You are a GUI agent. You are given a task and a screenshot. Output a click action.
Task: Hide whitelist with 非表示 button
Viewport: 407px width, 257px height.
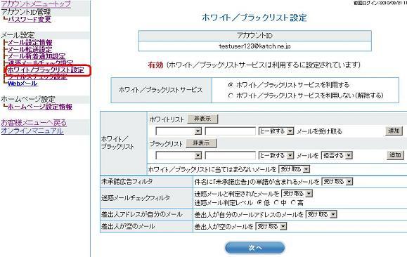point(202,119)
